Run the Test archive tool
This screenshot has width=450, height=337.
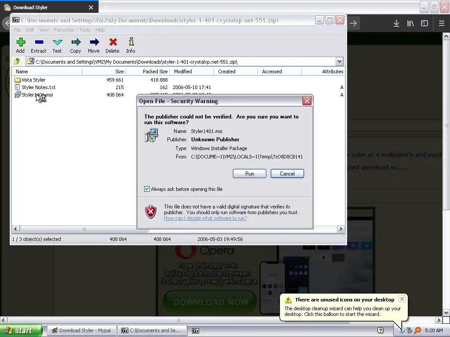click(58, 42)
